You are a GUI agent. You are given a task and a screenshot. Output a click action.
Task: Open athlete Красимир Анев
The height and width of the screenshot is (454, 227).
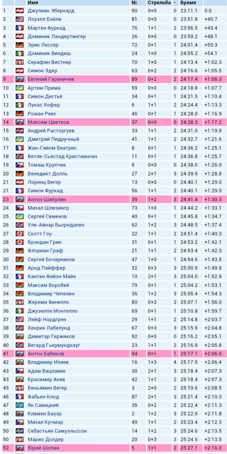coord(46,380)
